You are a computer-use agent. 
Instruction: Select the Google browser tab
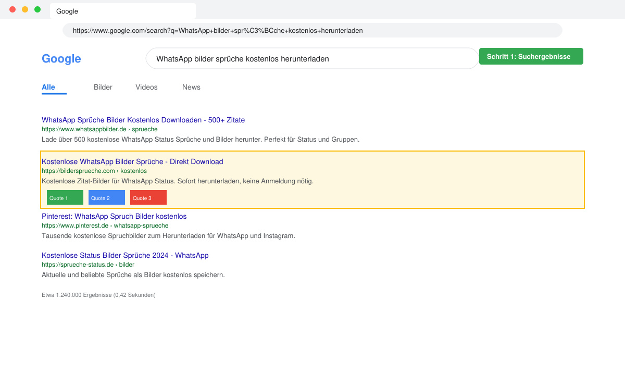pos(123,11)
